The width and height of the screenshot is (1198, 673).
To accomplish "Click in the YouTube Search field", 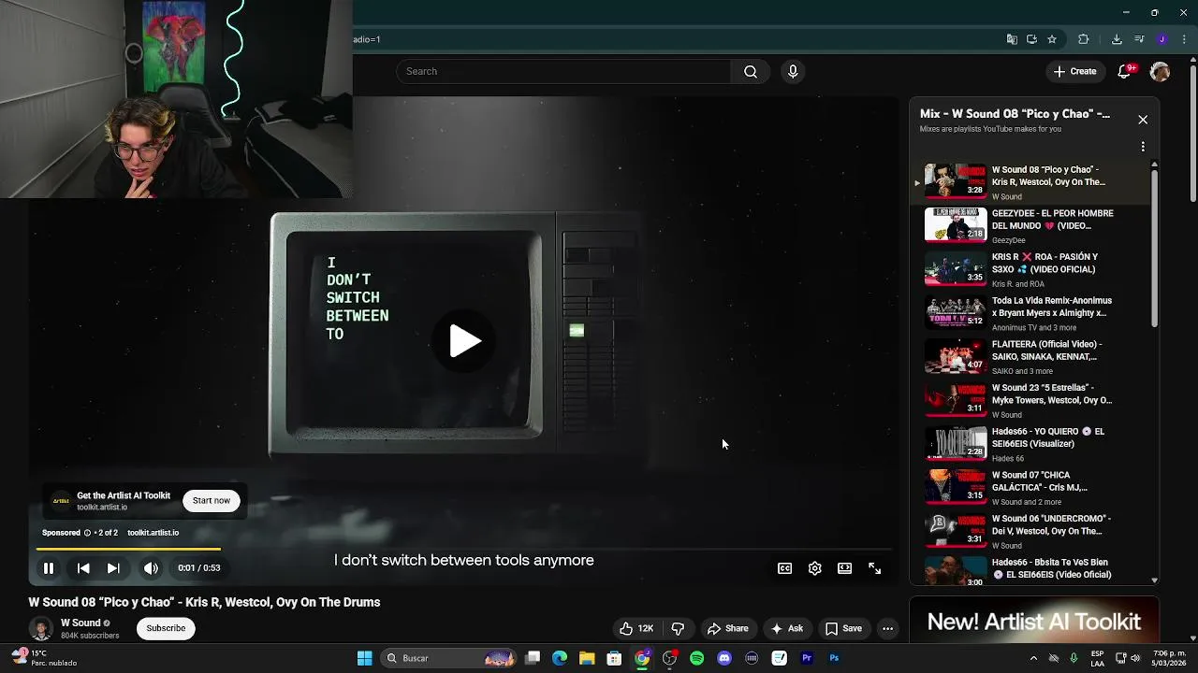I will click(x=564, y=71).
